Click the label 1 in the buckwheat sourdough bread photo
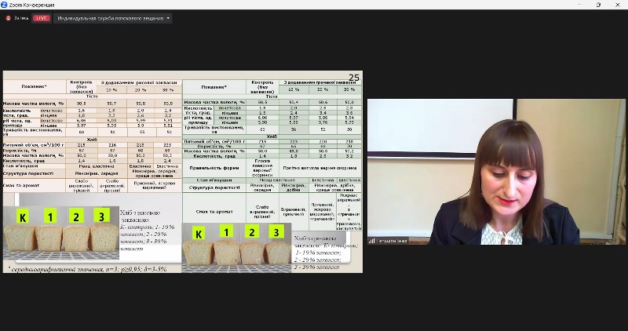 [226, 231]
